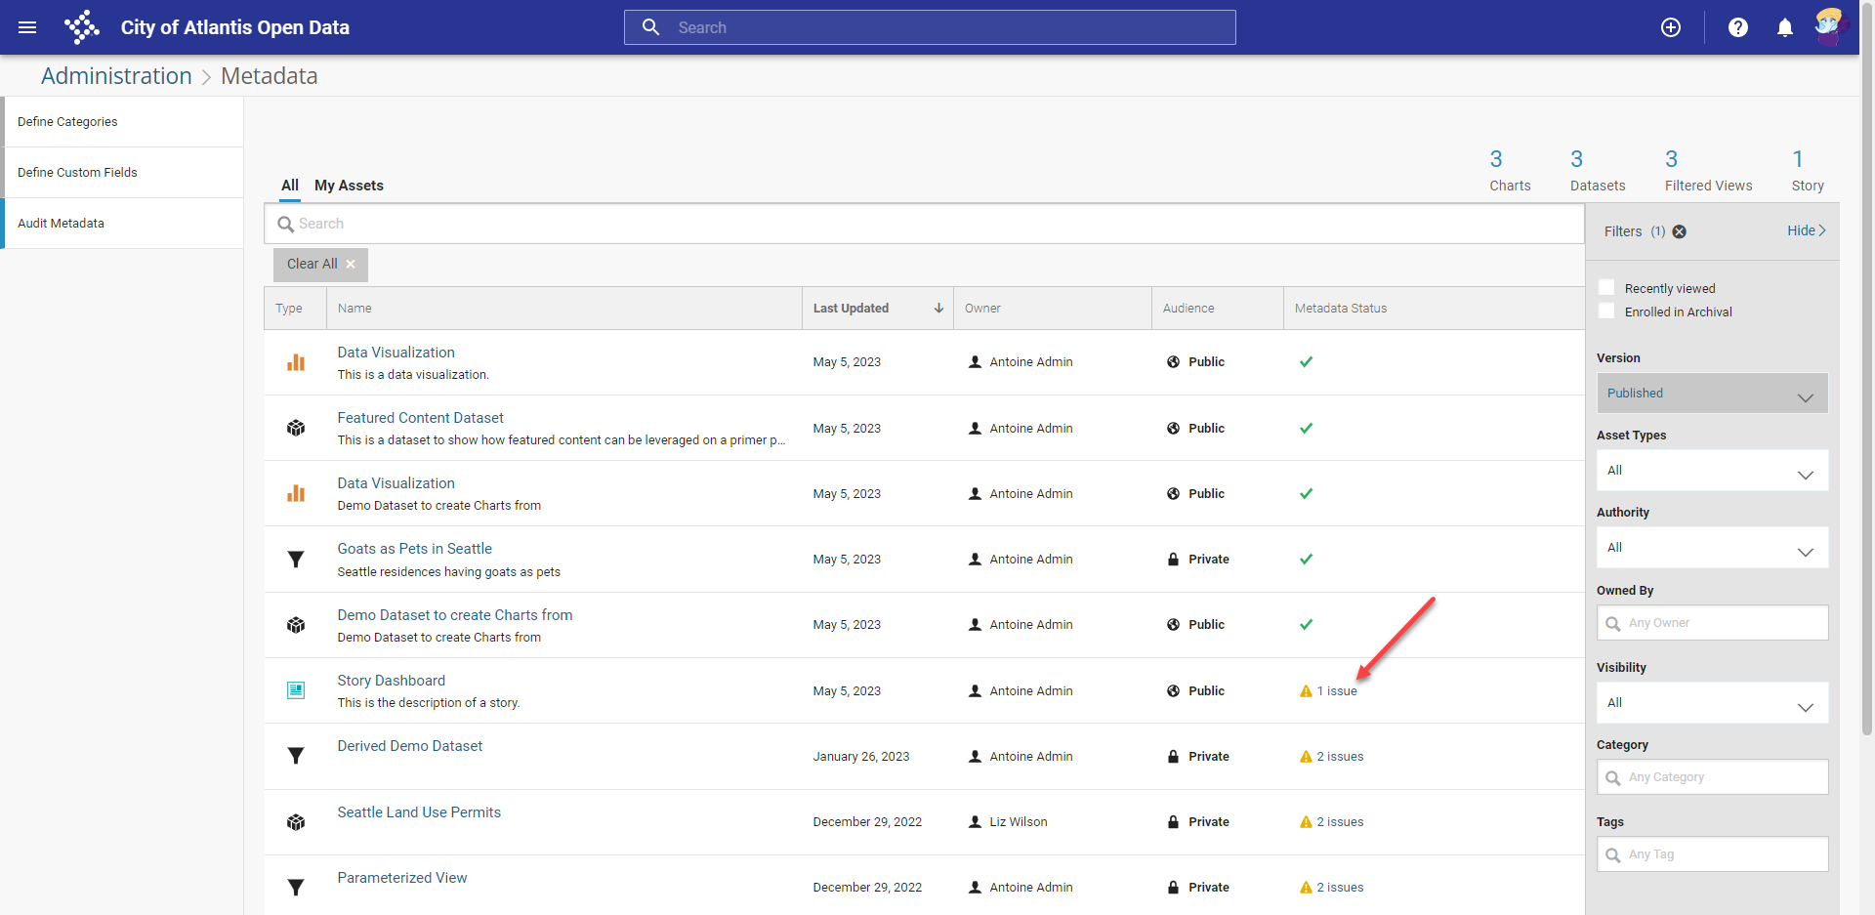
Task: Click the funnel icon for Derived Demo Dataset
Action: [296, 756]
